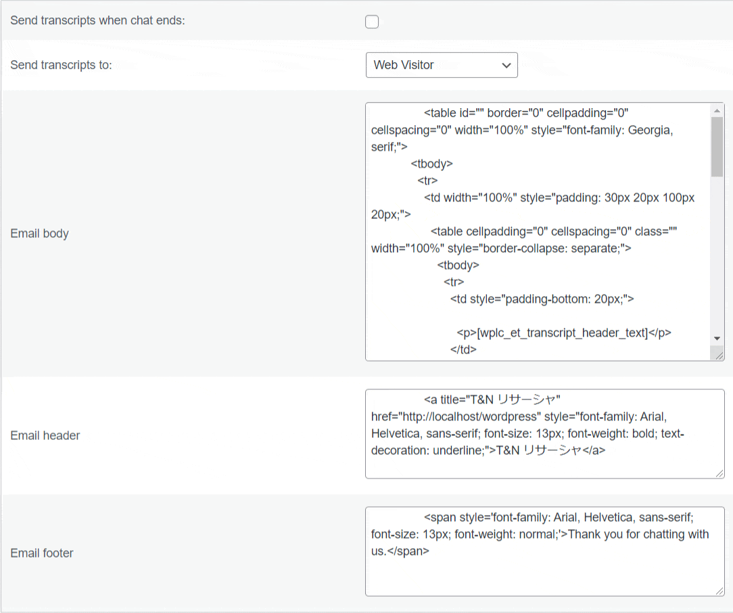Open the Send transcripts to dropdown
The height and width of the screenshot is (613, 733).
pyautogui.click(x=442, y=65)
